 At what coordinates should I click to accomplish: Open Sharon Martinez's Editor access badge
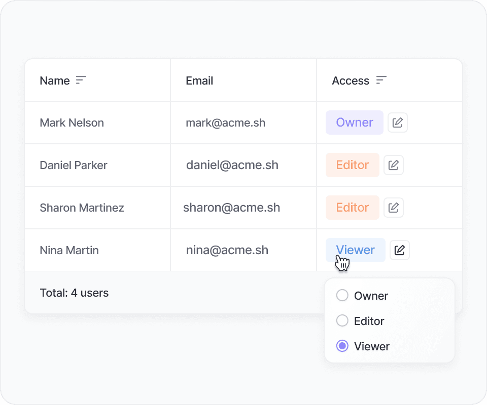tap(353, 208)
